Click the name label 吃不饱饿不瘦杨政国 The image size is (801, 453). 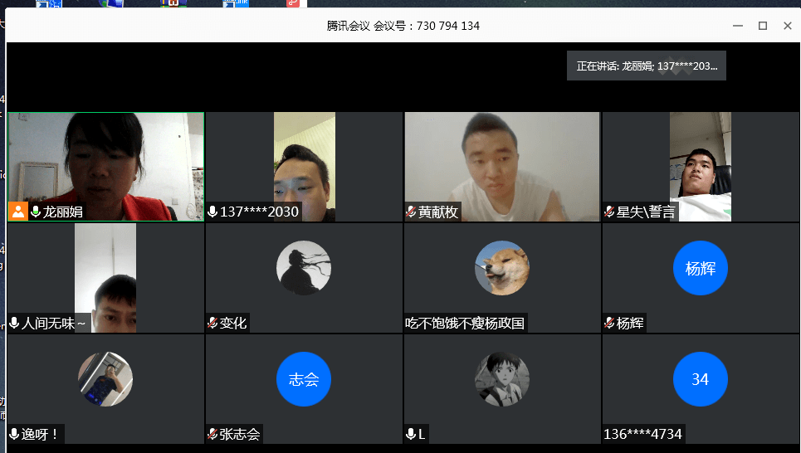pyautogui.click(x=465, y=324)
